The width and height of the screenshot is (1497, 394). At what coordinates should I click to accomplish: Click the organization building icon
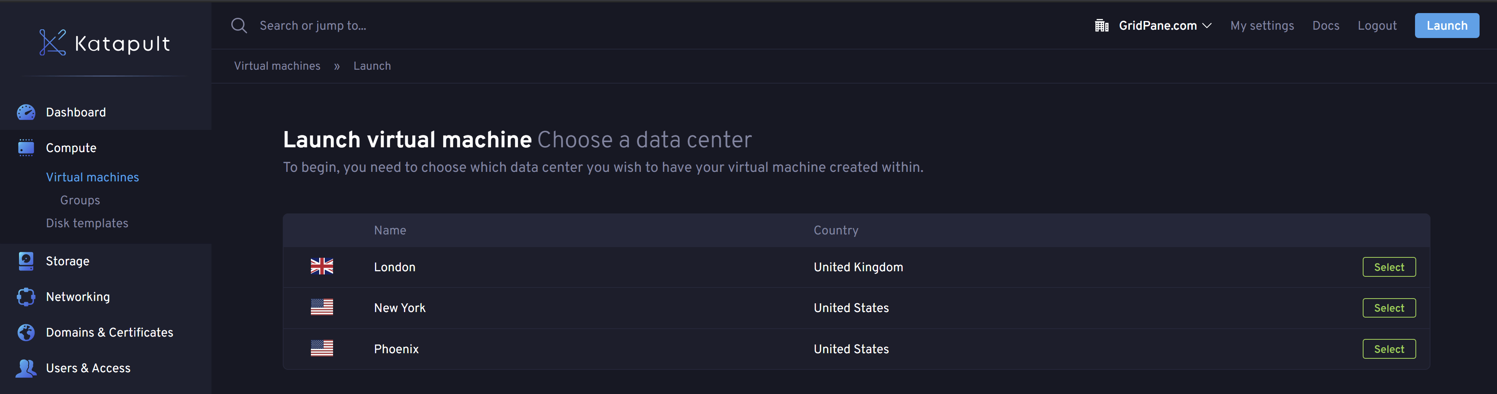click(x=1101, y=26)
